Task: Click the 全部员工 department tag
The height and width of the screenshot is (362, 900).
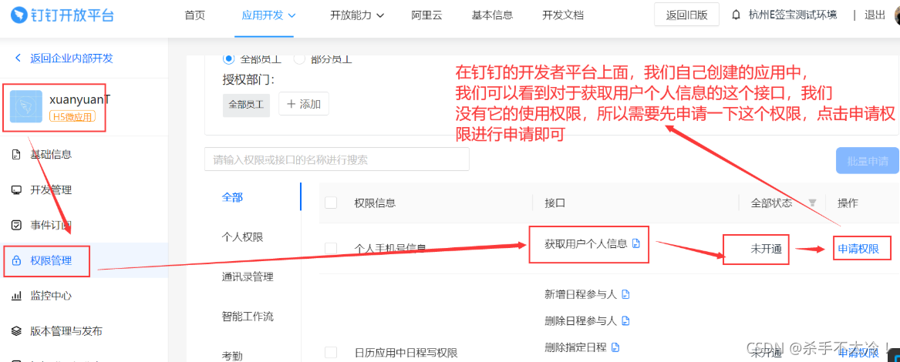Action: click(246, 105)
